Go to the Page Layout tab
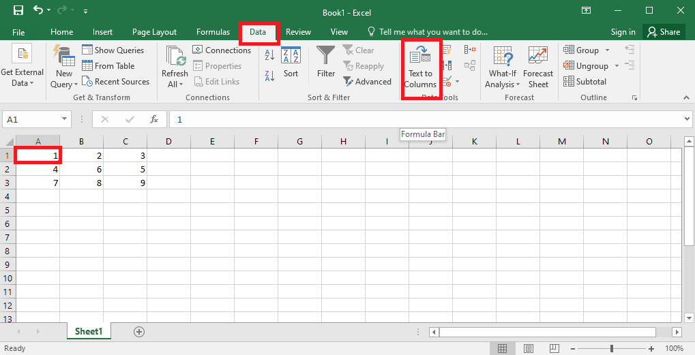The width and height of the screenshot is (695, 355). coord(154,32)
